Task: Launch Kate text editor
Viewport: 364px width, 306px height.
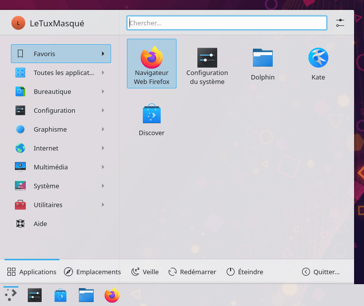Action: pyautogui.click(x=318, y=63)
